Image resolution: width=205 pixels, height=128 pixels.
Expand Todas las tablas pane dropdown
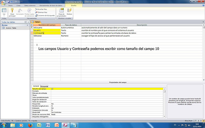25,22
